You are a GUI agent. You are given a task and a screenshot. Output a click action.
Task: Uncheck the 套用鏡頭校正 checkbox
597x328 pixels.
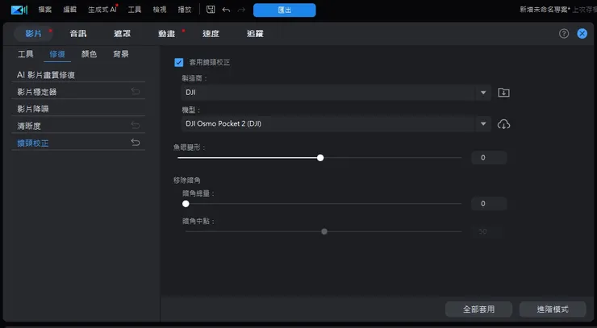[178, 62]
